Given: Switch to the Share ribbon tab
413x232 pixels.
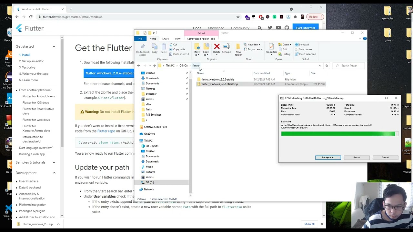Looking at the screenshot, I should [165, 39].
